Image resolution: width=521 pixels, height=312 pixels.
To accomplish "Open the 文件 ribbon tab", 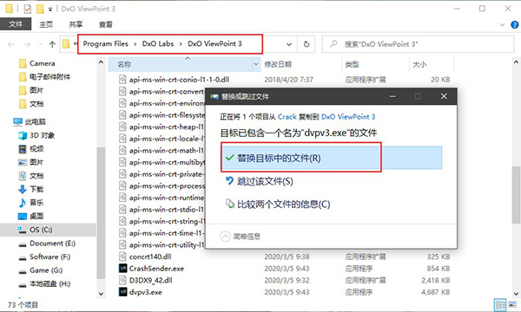I will 16,24.
